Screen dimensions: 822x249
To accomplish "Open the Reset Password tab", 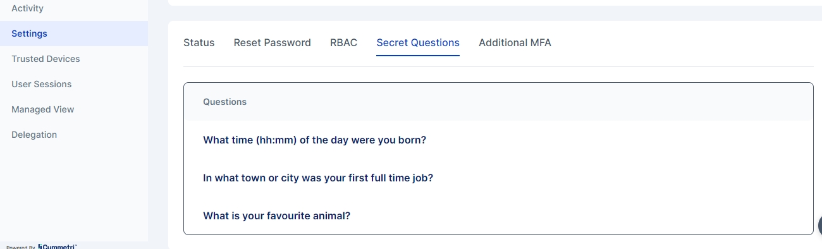I will click(272, 43).
